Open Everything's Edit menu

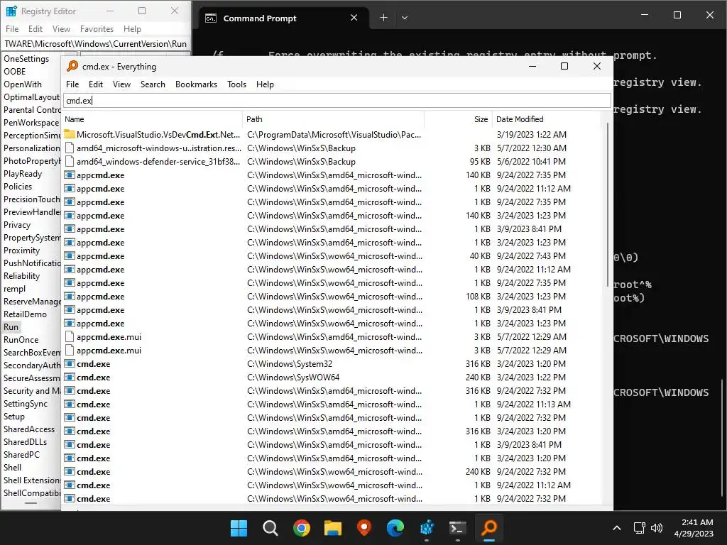(x=96, y=84)
